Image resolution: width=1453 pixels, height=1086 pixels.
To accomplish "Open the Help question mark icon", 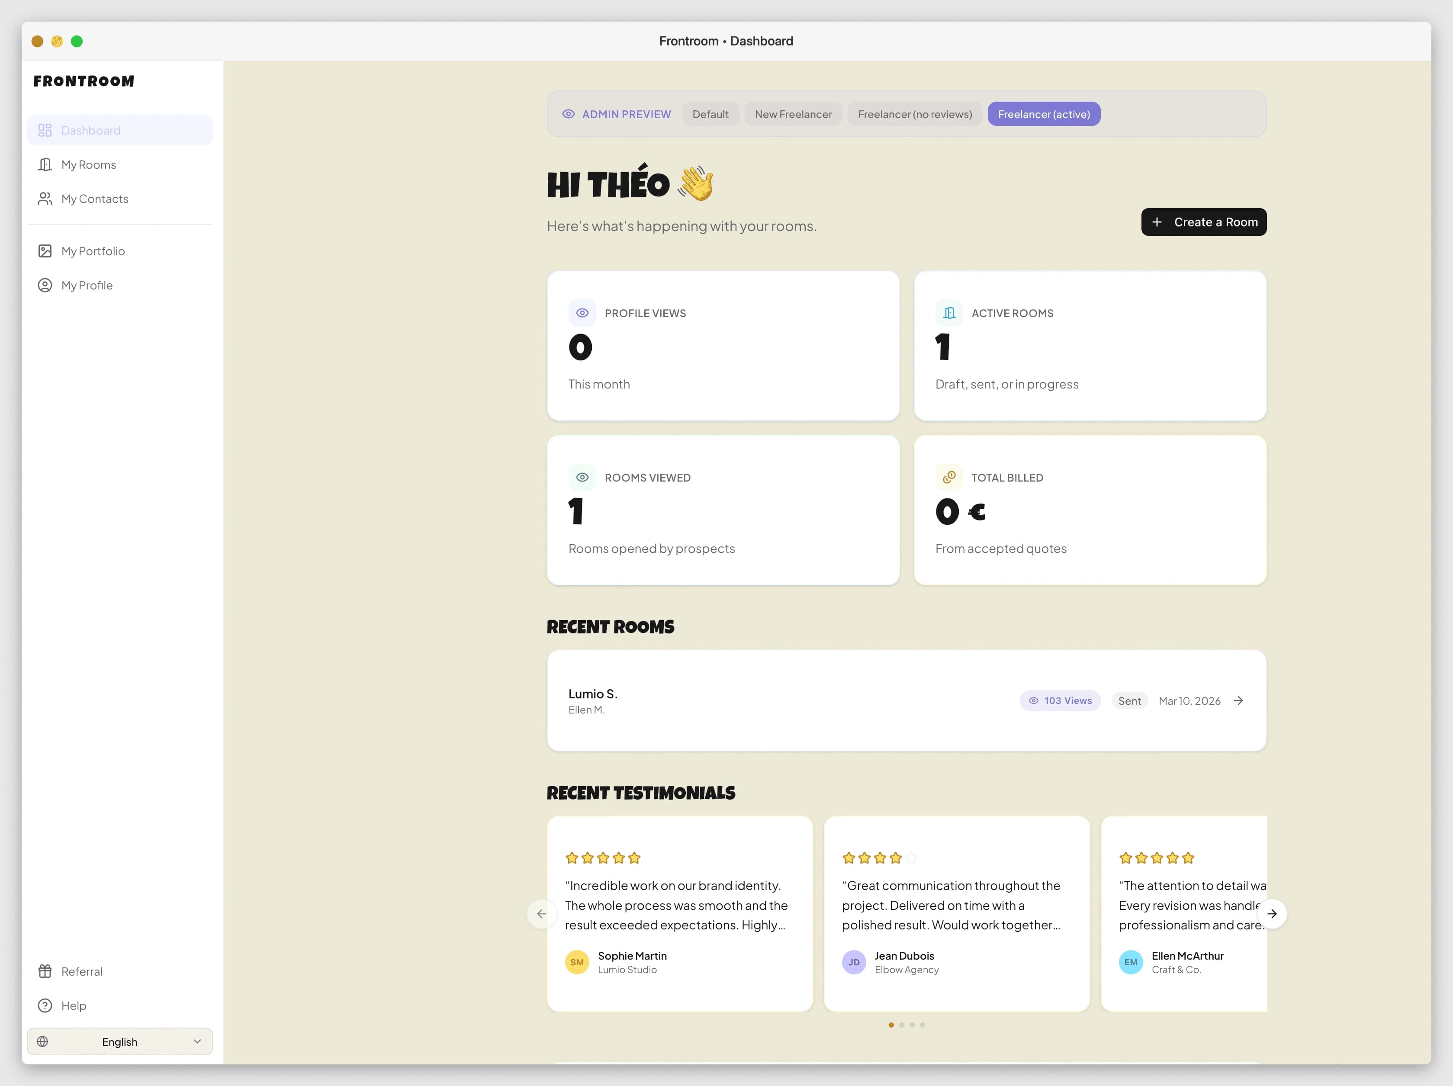I will pos(45,1005).
